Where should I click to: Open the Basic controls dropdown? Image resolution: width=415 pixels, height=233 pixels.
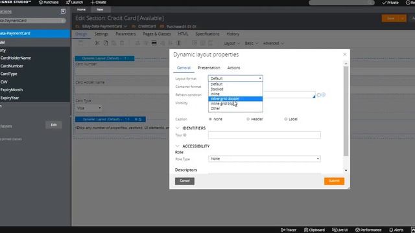pos(251,43)
